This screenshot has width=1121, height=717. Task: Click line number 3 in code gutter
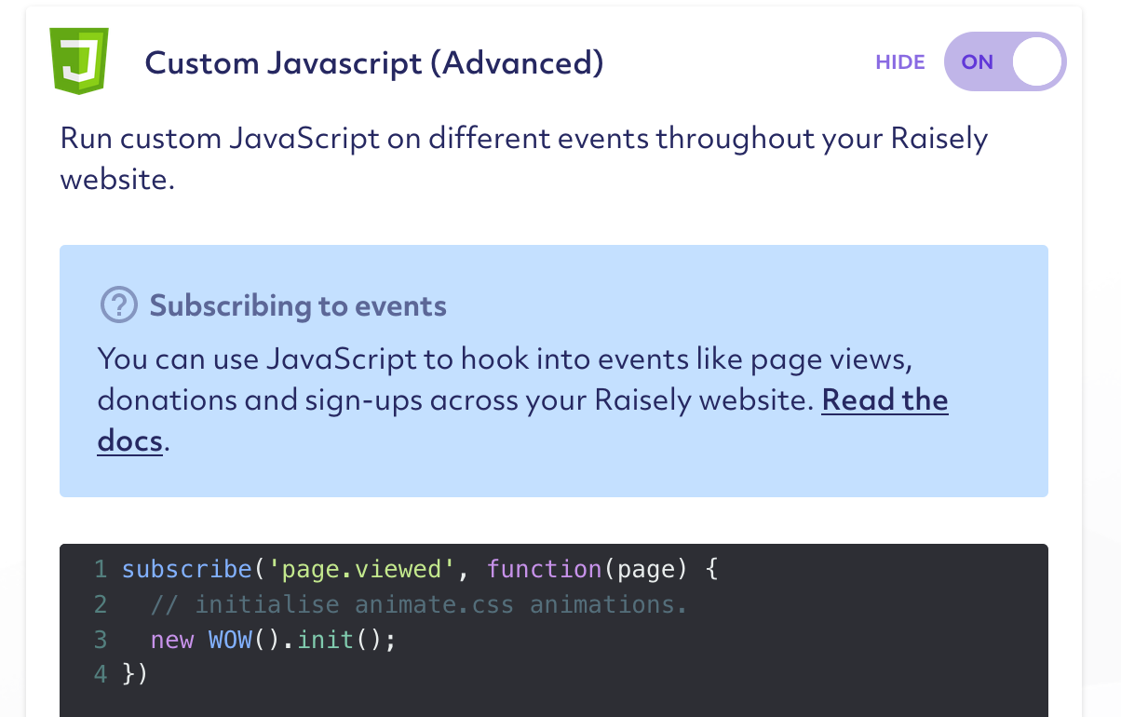click(x=101, y=640)
